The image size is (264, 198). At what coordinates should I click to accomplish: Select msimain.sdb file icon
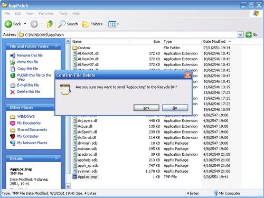75,149
